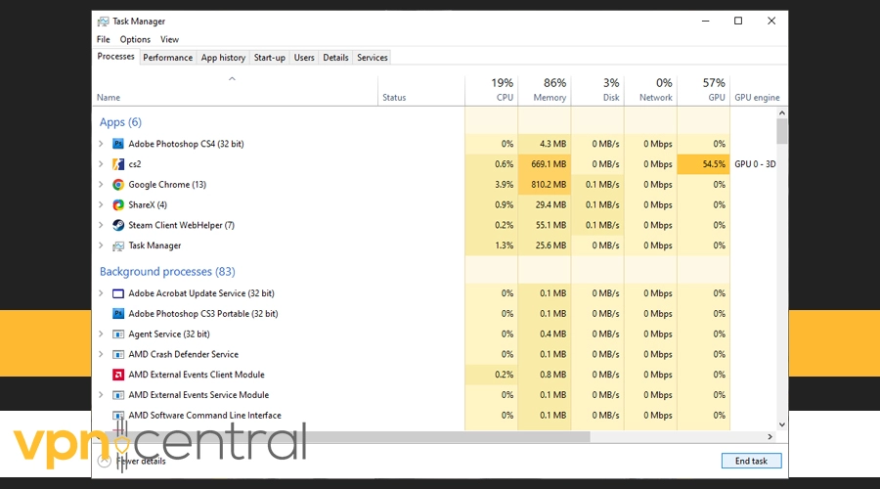Sort by the Name column header
880x489 pixels.
coord(235,90)
